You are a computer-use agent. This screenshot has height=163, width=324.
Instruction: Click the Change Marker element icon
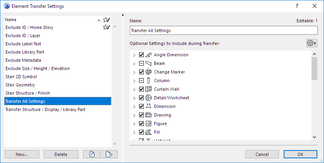point(148,72)
